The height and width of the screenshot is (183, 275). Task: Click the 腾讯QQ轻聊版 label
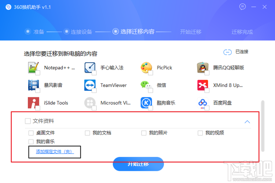tap(228, 68)
